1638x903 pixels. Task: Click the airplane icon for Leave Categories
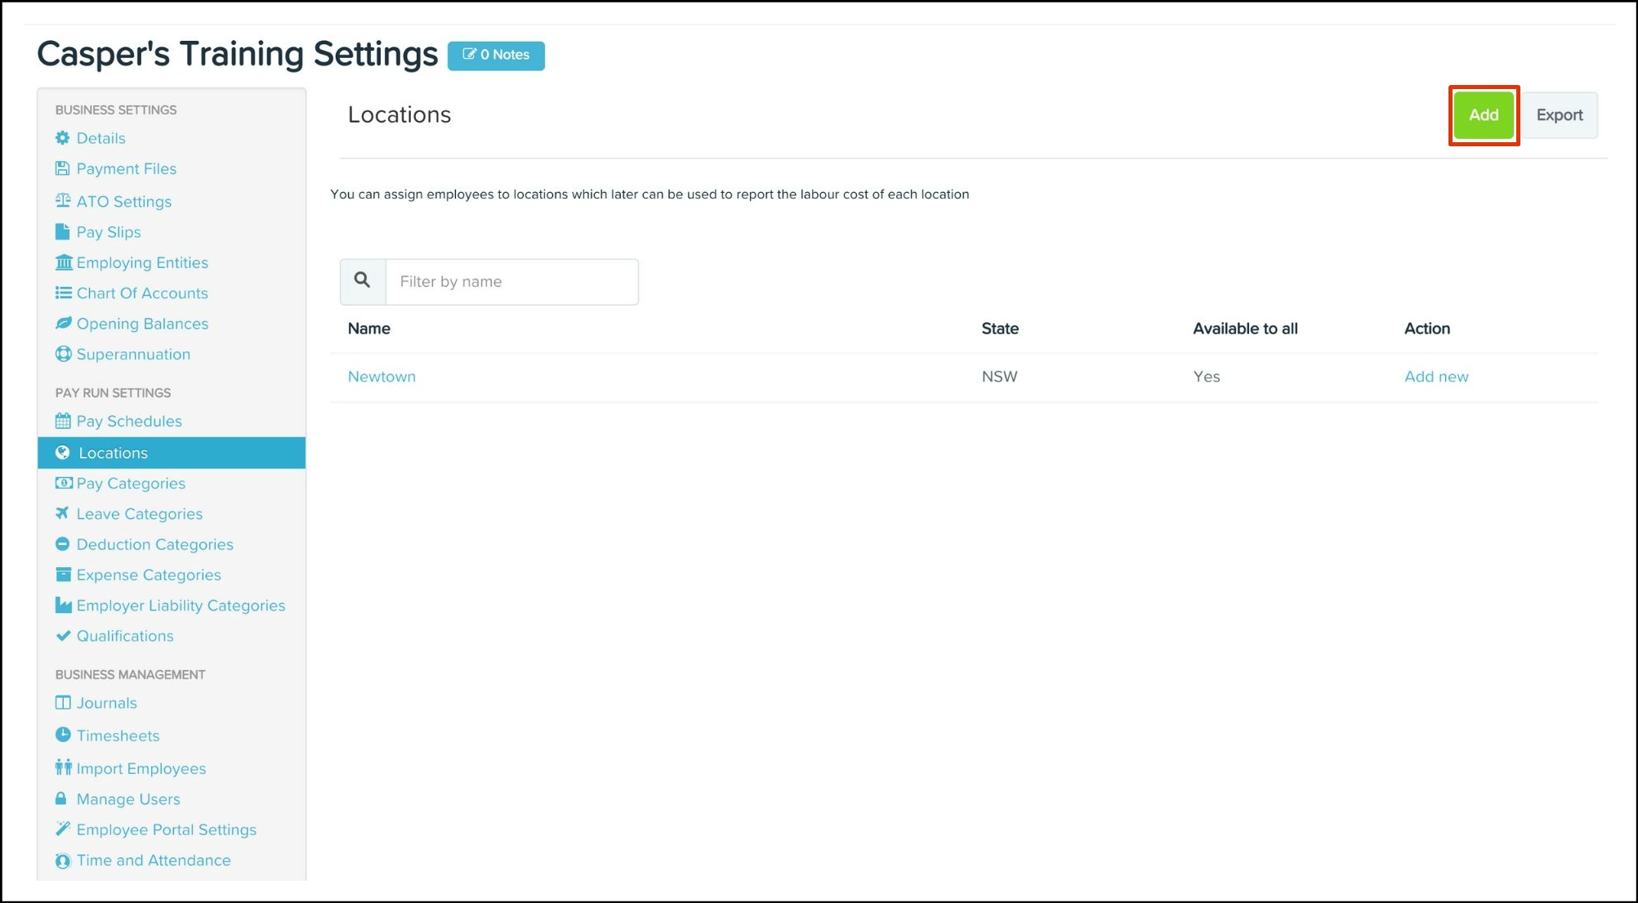point(62,514)
